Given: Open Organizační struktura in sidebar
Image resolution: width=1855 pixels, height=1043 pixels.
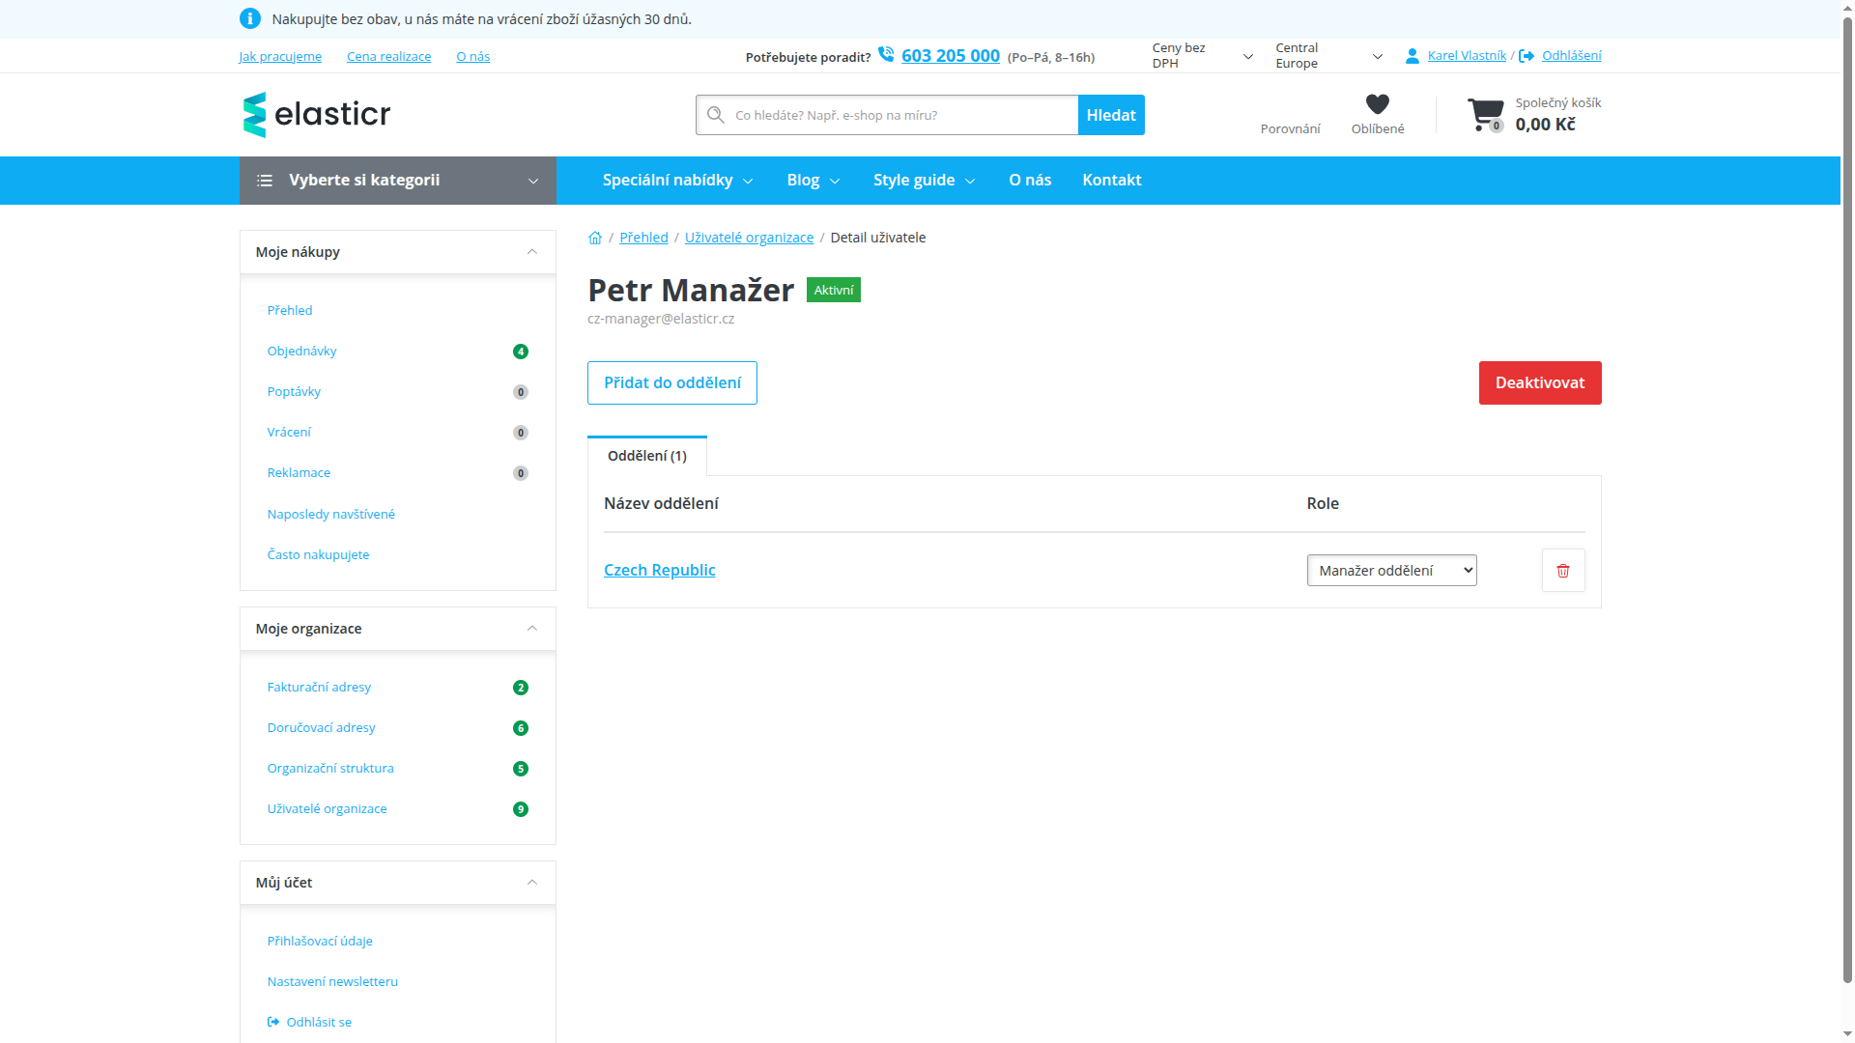Looking at the screenshot, I should tap(330, 769).
